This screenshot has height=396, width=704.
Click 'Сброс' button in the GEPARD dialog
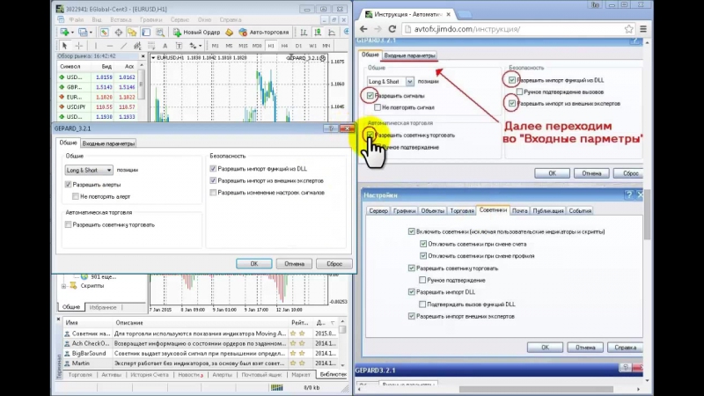pos(334,263)
